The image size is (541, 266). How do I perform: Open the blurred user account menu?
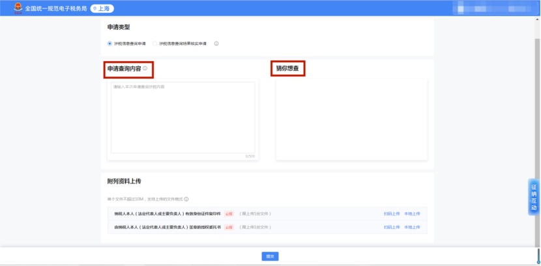click(x=497, y=8)
